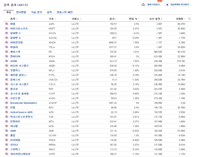Switch to the 기술 분석 tab
The width and height of the screenshot is (200, 157).
36,12
